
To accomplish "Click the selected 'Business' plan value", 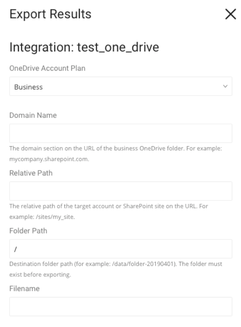I will 28,87.
